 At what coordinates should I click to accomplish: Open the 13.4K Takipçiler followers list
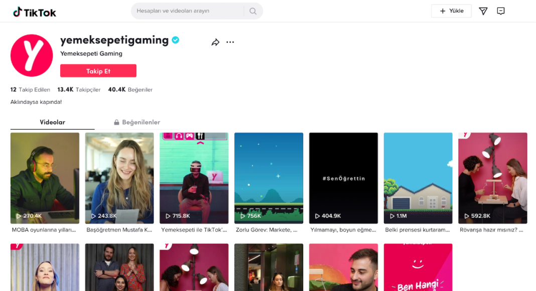pyautogui.click(x=79, y=90)
